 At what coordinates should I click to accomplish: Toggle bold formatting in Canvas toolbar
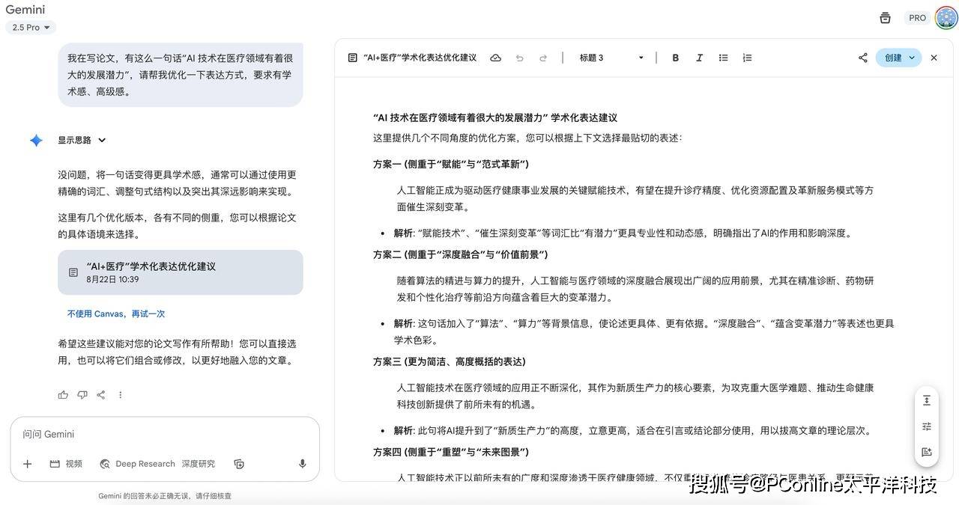[x=675, y=58]
